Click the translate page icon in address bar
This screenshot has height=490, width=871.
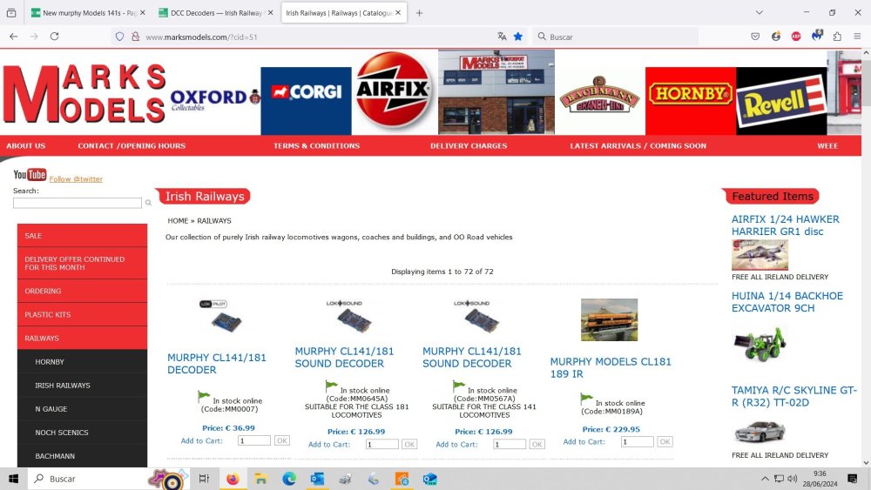[x=502, y=37]
